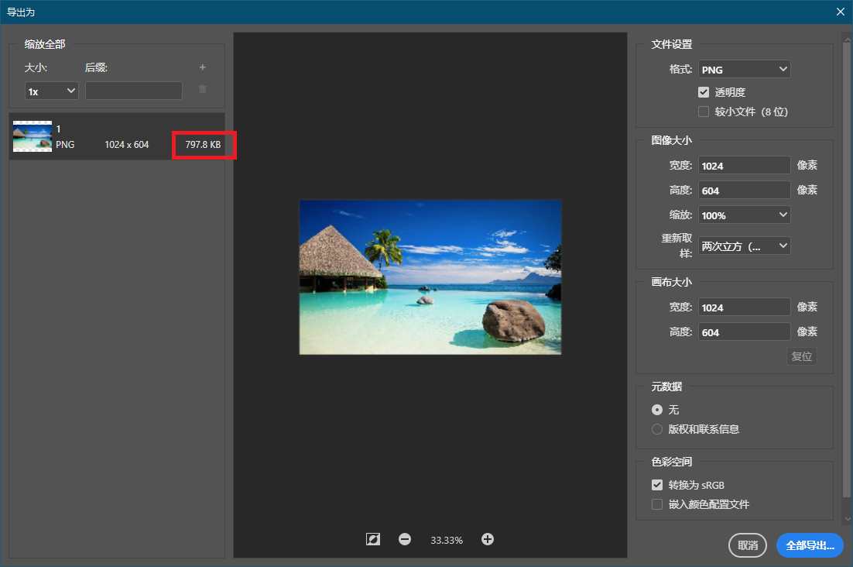
Task: Check the 较小文件 (8 位) option
Action: [x=704, y=112]
